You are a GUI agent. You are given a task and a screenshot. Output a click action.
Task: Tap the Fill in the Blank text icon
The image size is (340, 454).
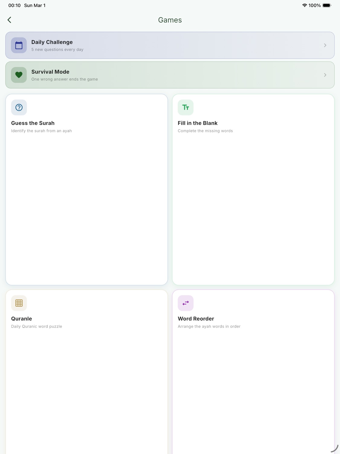[186, 107]
